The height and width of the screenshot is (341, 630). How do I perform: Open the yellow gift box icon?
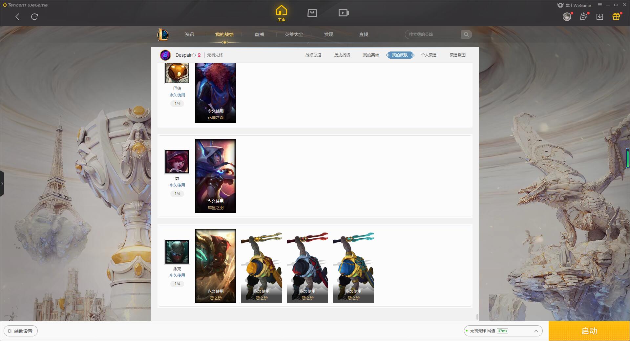[616, 16]
